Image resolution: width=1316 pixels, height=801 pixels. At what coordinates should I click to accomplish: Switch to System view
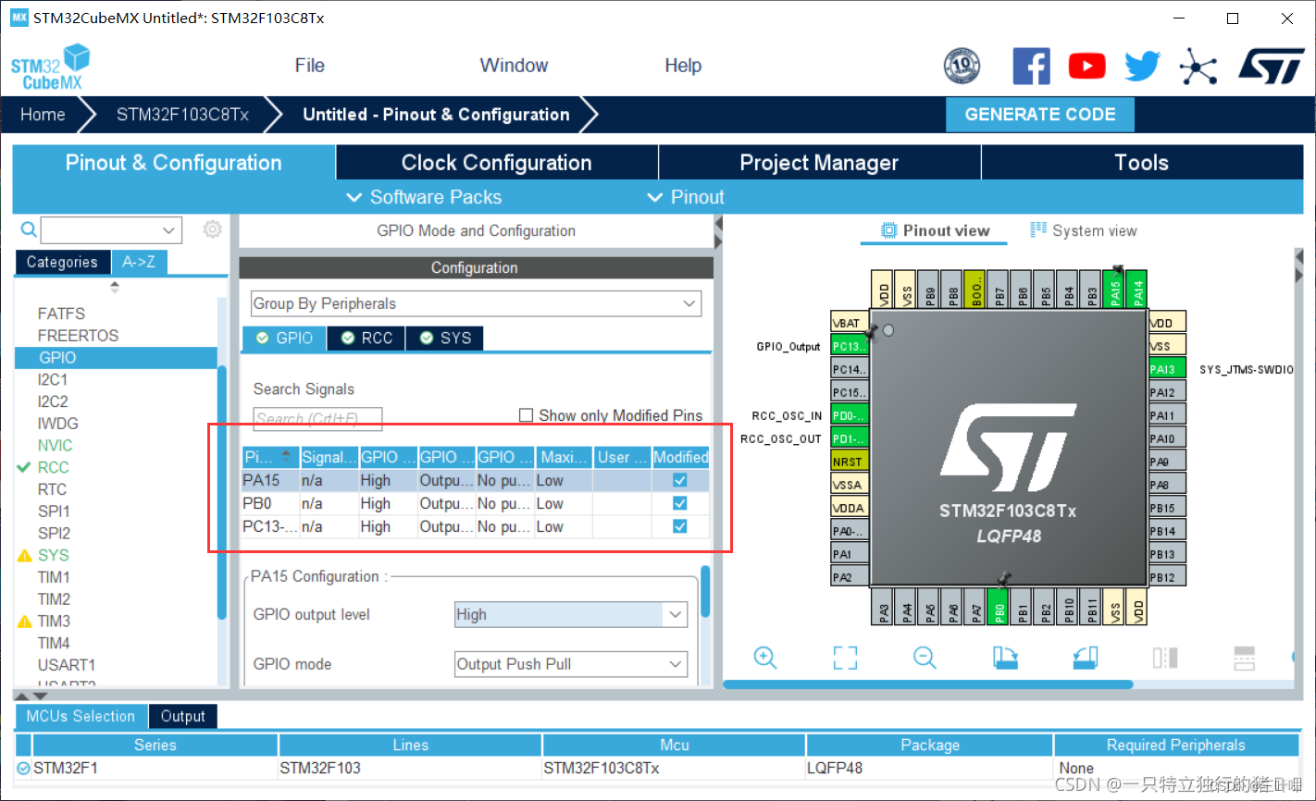(x=1084, y=230)
